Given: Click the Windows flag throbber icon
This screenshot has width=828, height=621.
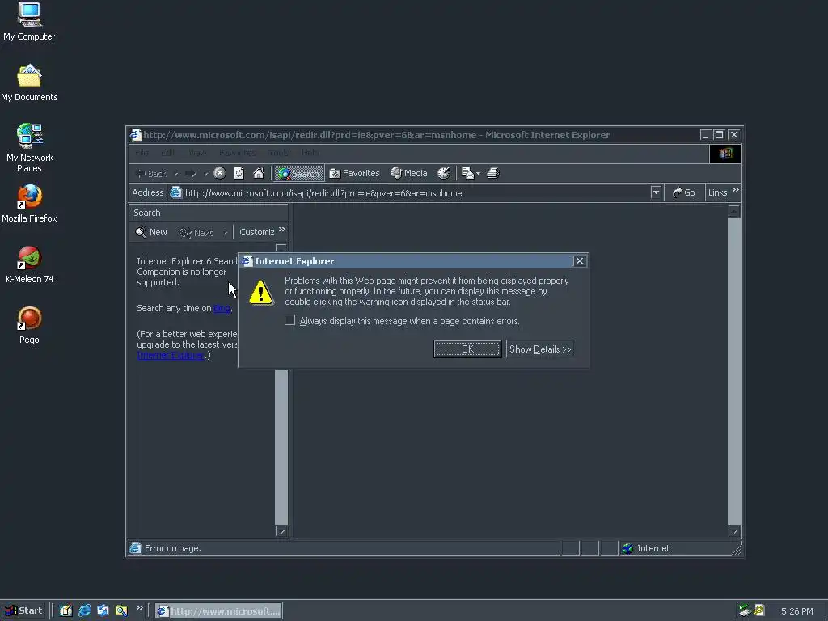Looking at the screenshot, I should pyautogui.click(x=725, y=154).
